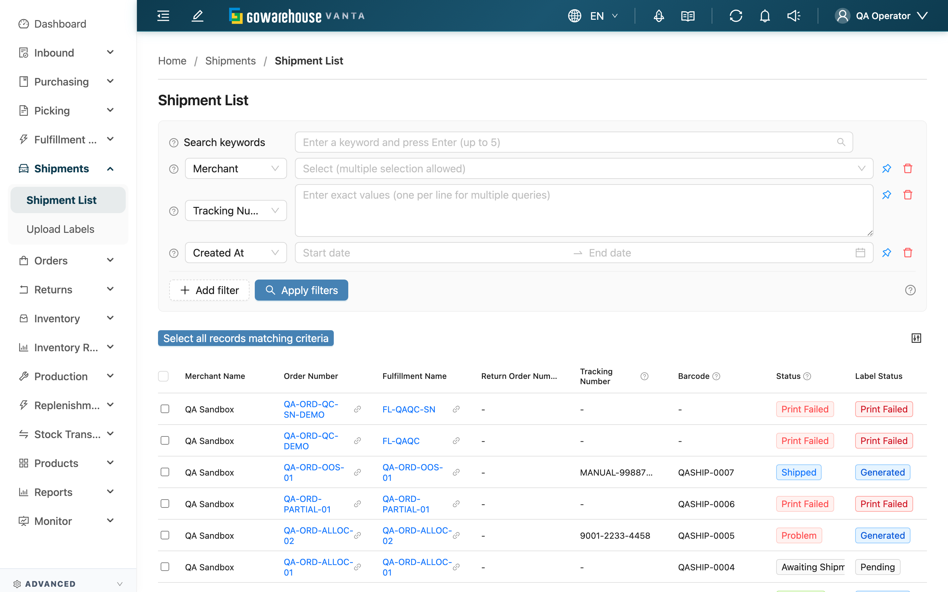Focus the tracking number exact values textarea
Viewport: 948px width, 592px height.
click(x=584, y=210)
